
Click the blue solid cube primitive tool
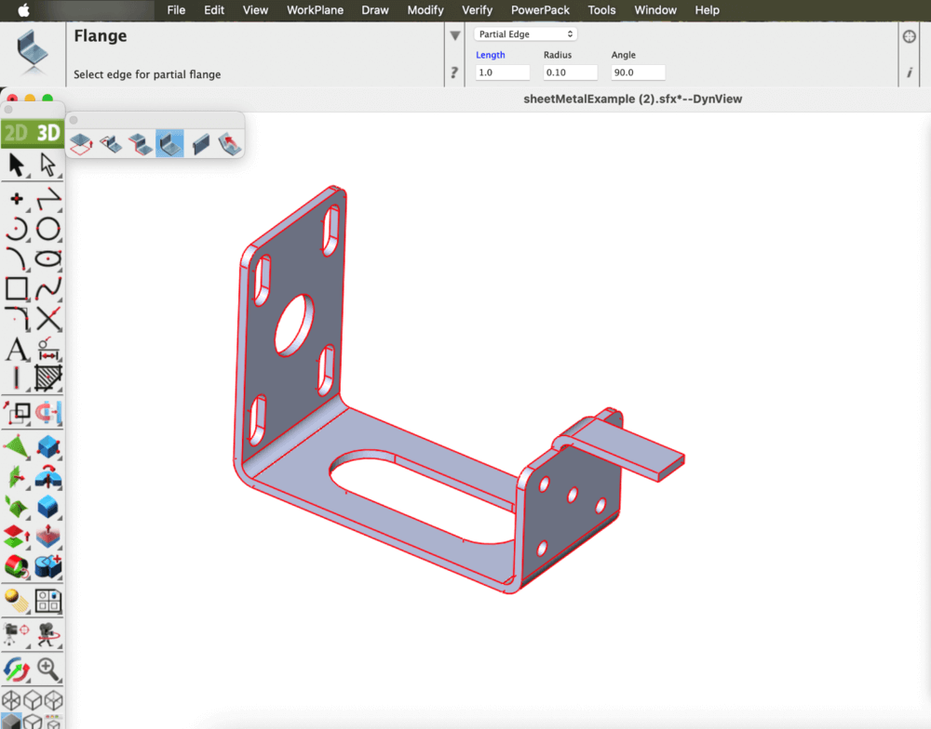pos(48,447)
